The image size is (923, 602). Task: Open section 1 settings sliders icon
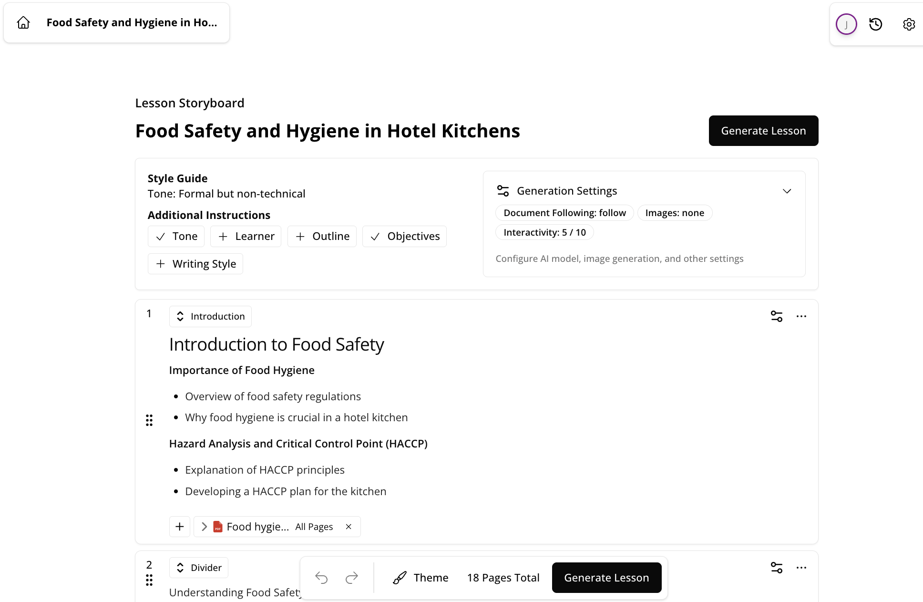point(776,316)
